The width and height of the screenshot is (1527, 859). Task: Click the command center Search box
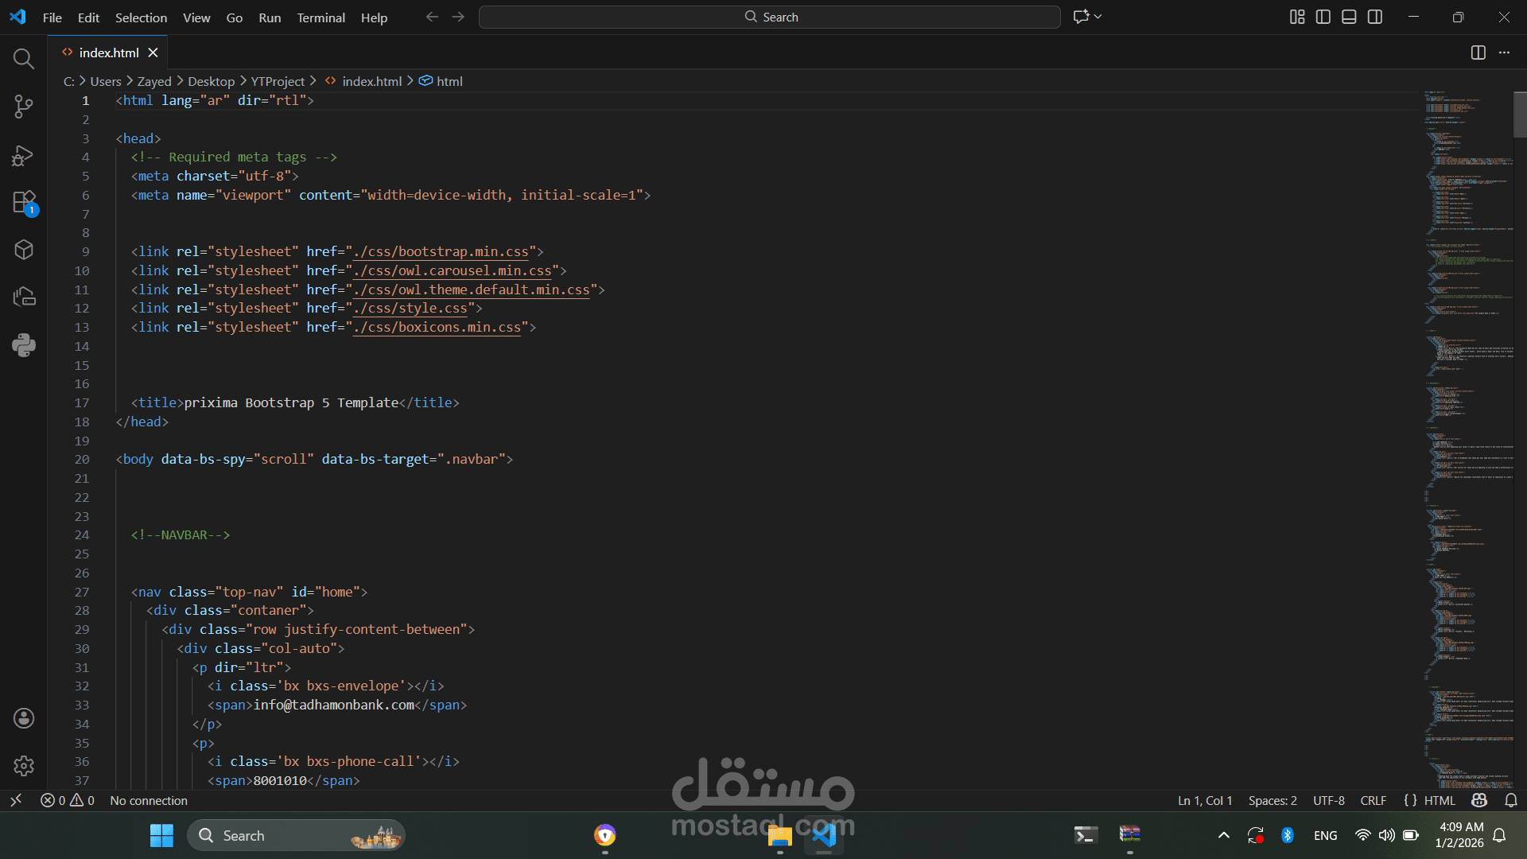point(770,17)
